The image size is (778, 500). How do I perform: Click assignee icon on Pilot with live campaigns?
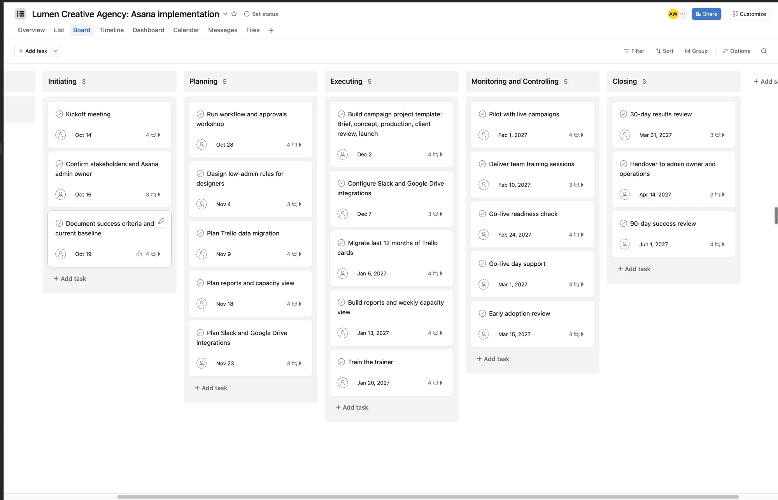[x=484, y=135]
